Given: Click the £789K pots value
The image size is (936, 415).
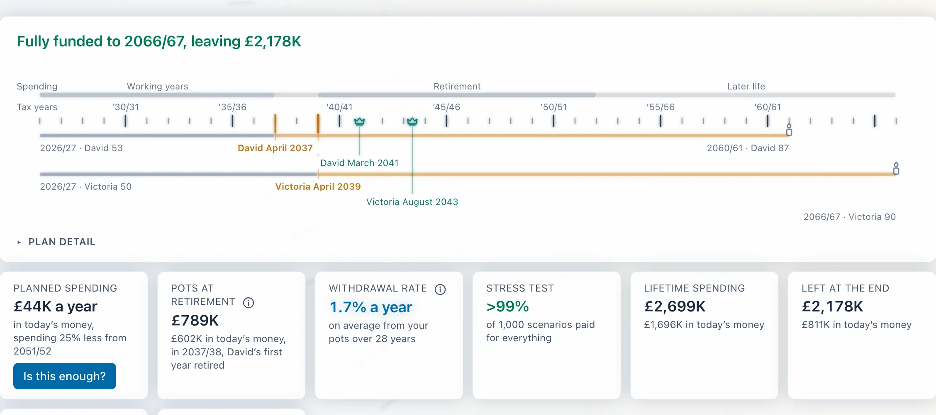Looking at the screenshot, I should (x=195, y=321).
